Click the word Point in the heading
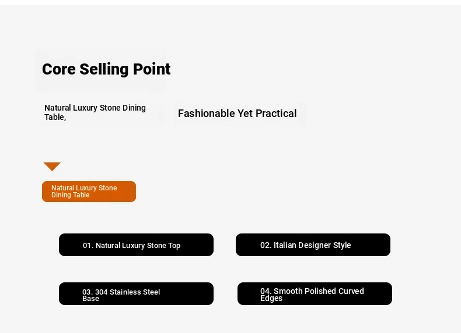 tap(152, 69)
